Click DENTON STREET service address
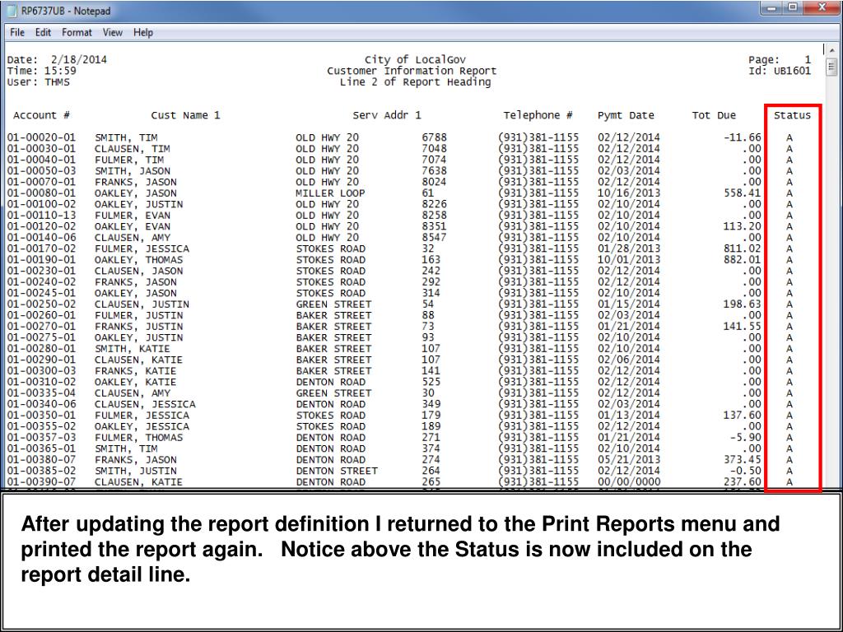The height and width of the screenshot is (632, 843). tap(337, 471)
